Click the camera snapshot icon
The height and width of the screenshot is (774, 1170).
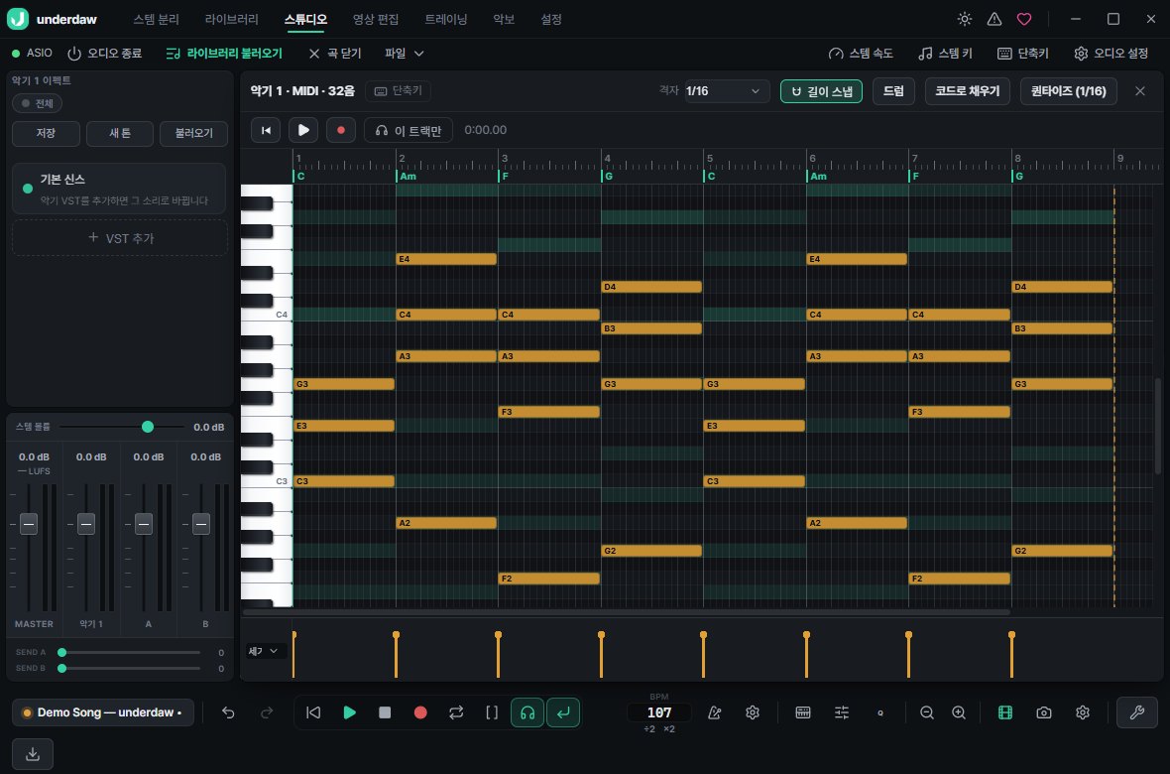pos(1044,712)
